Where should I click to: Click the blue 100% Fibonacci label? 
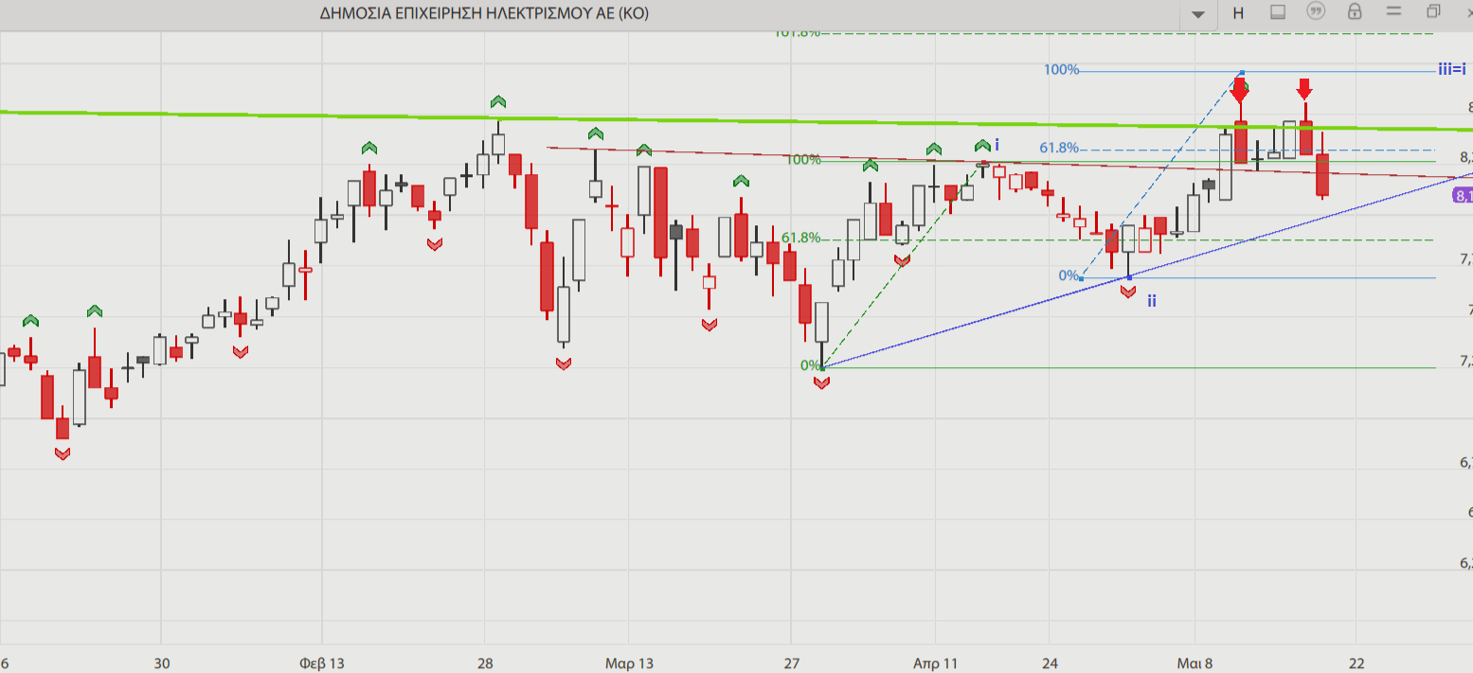tap(1061, 69)
